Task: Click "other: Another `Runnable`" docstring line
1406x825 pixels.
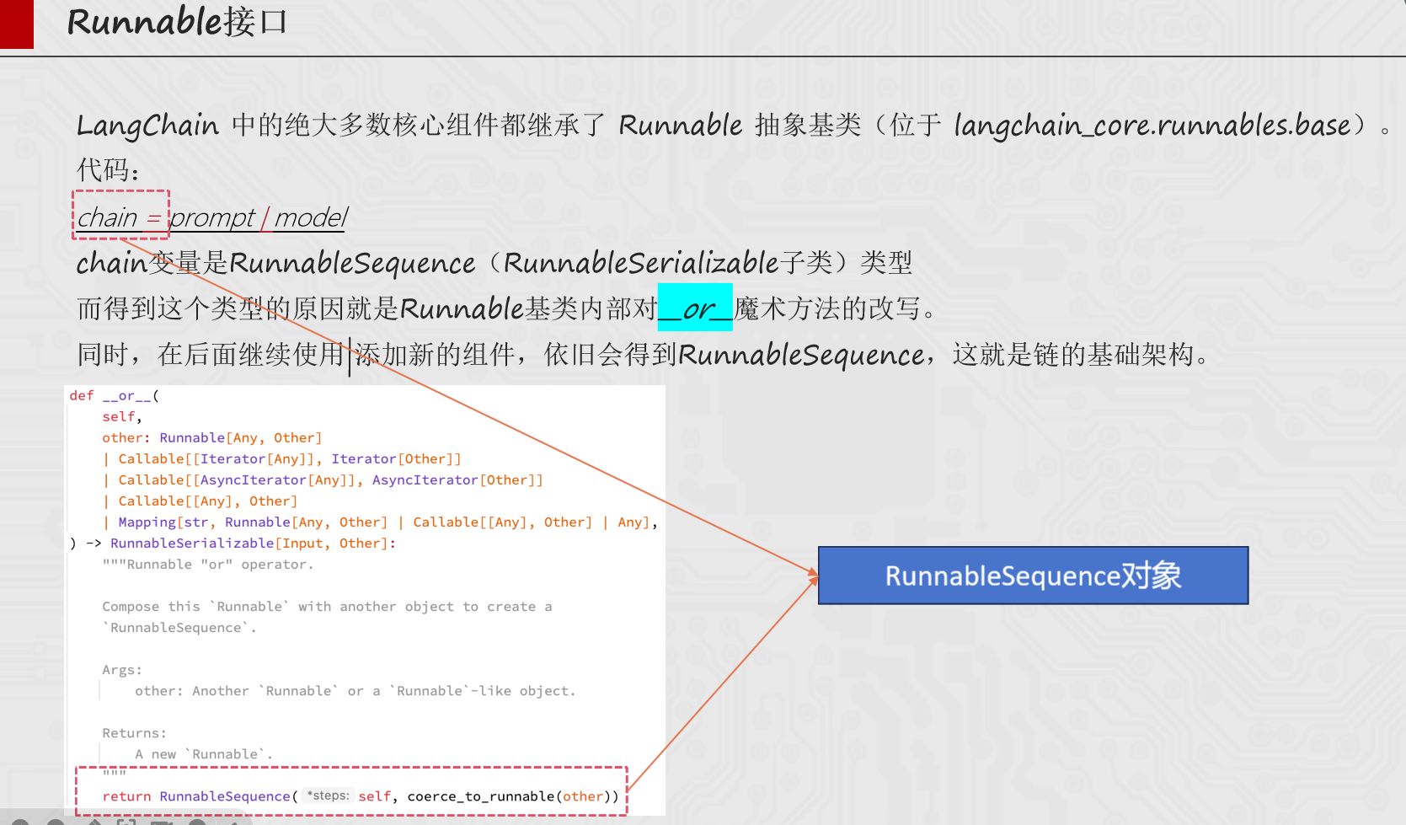Action: click(356, 690)
